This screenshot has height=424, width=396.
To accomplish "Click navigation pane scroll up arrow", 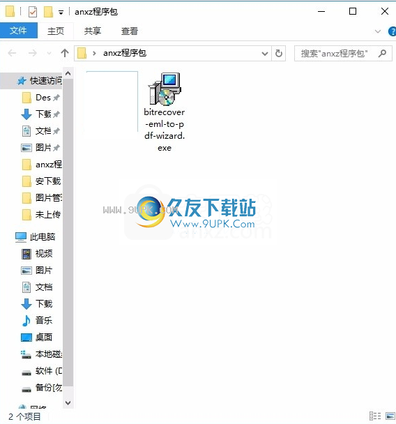I will tap(68, 73).
